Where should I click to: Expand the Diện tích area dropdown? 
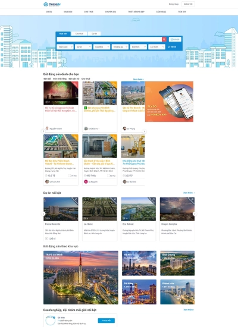139,47
